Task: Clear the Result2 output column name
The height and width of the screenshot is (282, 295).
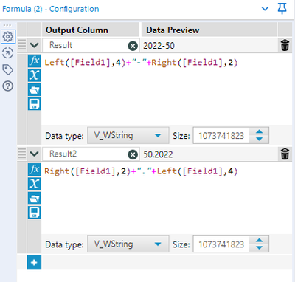Action: pos(133,154)
